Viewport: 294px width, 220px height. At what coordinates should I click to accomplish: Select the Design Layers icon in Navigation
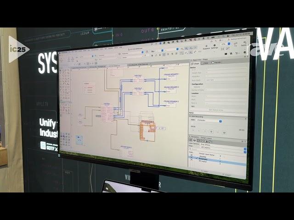pos(195,140)
